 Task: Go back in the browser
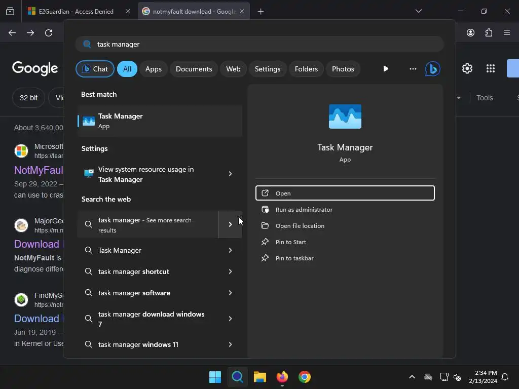click(12, 33)
